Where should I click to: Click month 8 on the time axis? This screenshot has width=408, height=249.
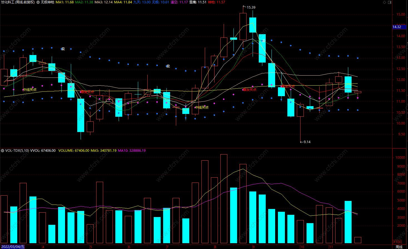point(215,247)
